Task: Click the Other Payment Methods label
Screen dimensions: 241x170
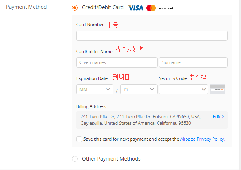Action: (x=111, y=159)
